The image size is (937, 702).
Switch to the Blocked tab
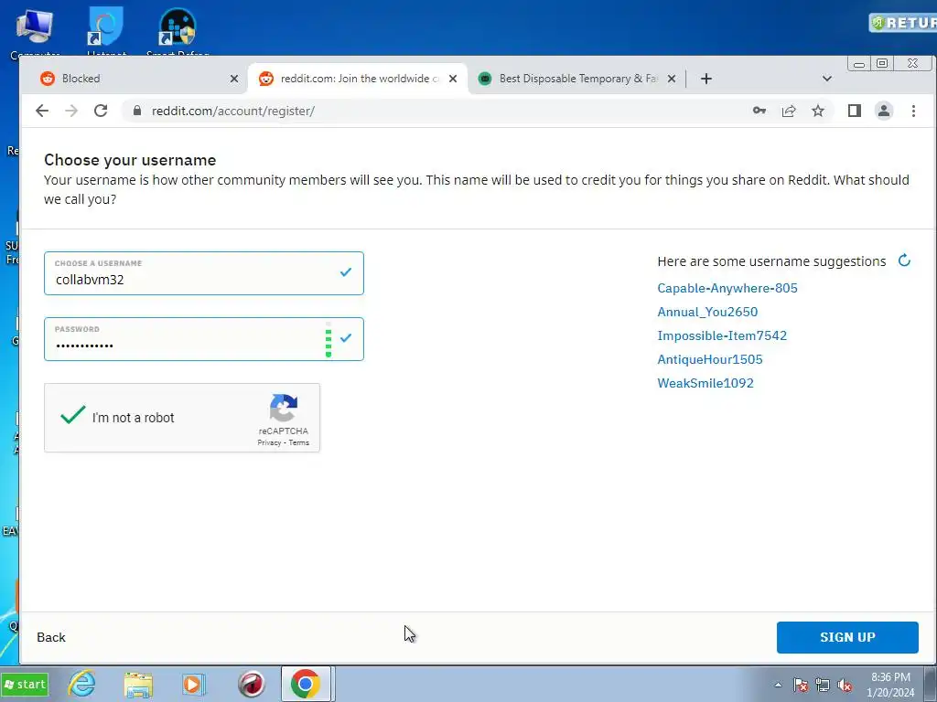[x=135, y=79]
